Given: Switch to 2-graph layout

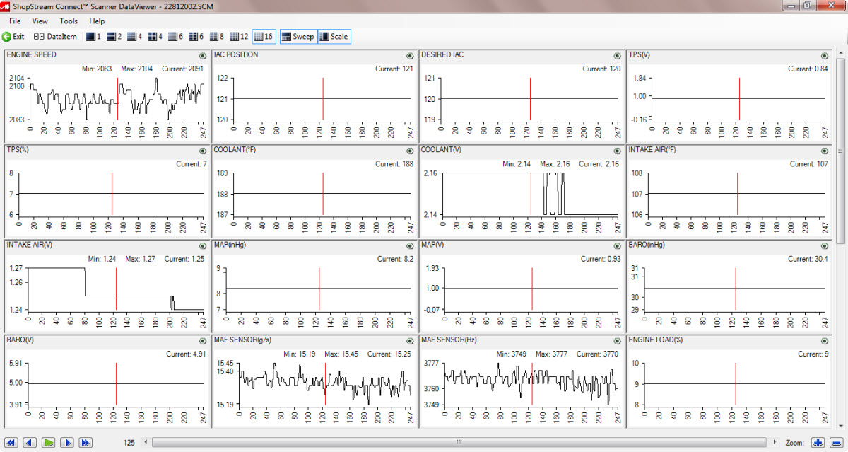Looking at the screenshot, I should [x=114, y=36].
